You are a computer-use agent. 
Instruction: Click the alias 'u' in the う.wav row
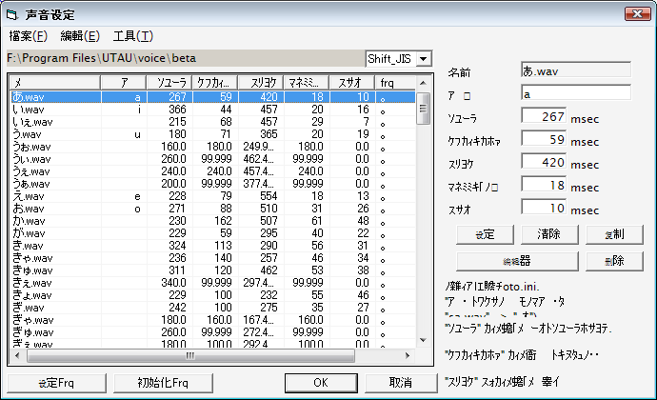(x=137, y=134)
